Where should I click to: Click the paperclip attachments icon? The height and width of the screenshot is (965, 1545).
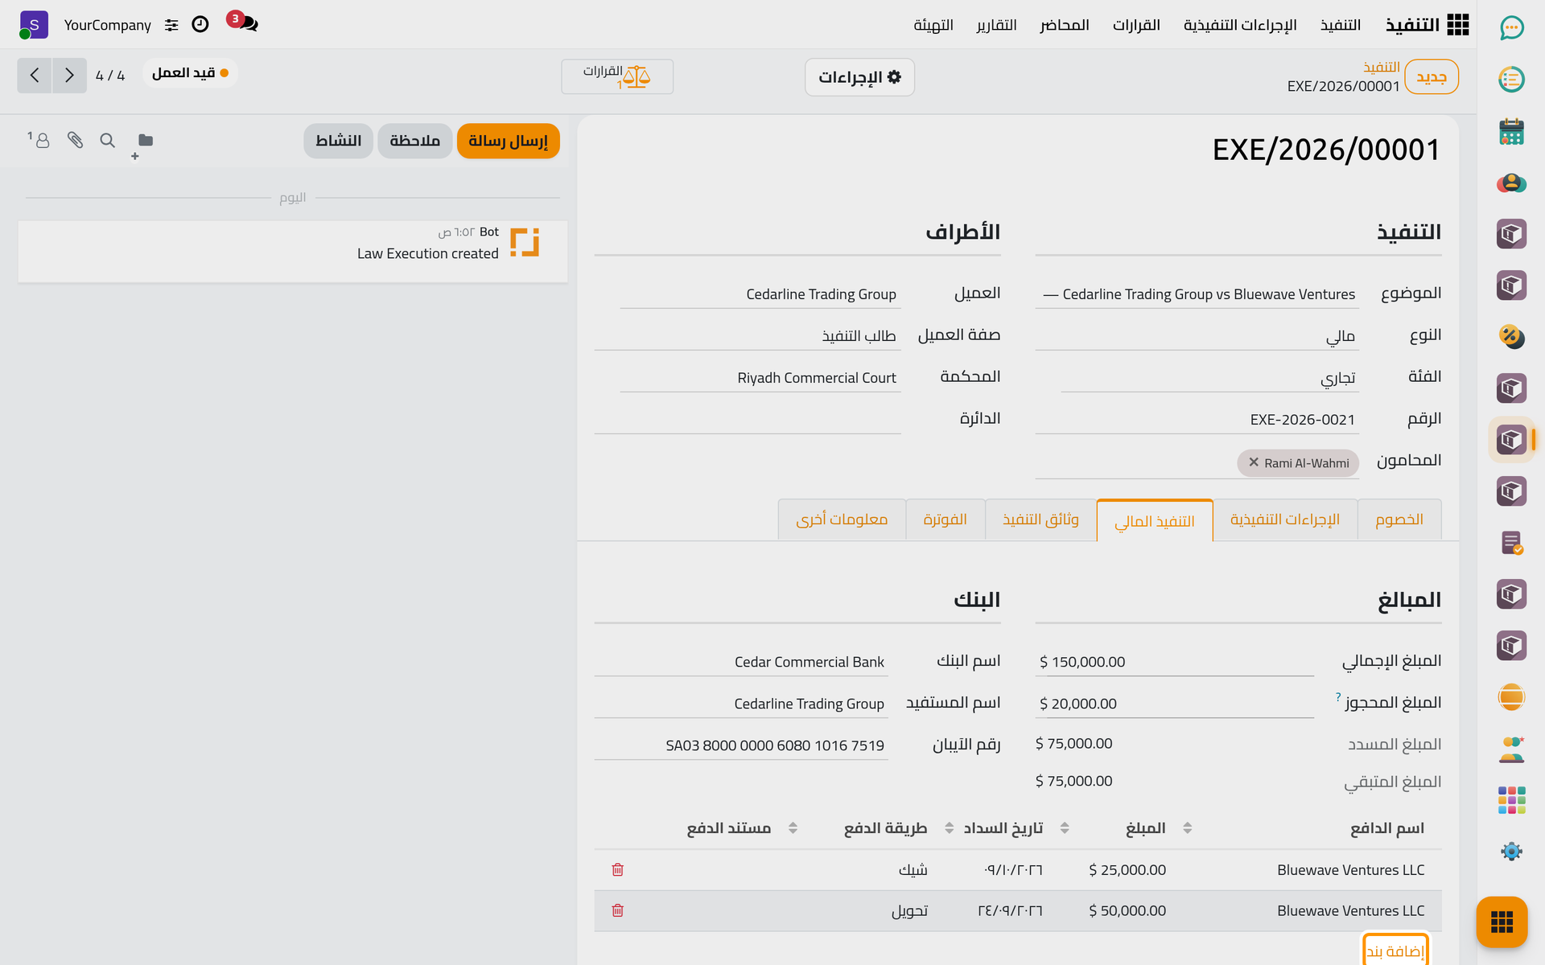(75, 141)
